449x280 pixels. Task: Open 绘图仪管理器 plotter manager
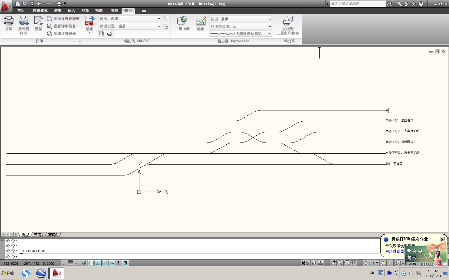pos(61,34)
